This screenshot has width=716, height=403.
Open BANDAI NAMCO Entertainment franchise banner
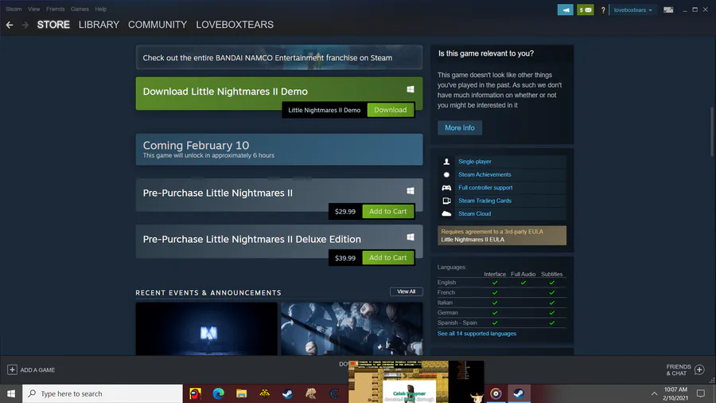point(279,57)
